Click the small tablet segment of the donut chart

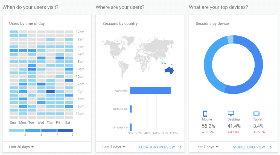pos(231,40)
